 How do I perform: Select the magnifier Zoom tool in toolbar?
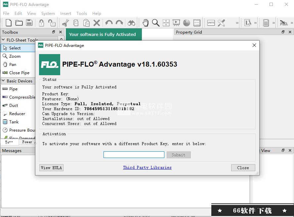pyautogui.click(x=156, y=23)
